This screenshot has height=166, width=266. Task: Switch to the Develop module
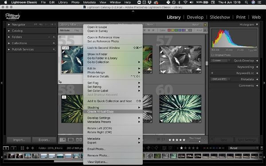pyautogui.click(x=195, y=17)
